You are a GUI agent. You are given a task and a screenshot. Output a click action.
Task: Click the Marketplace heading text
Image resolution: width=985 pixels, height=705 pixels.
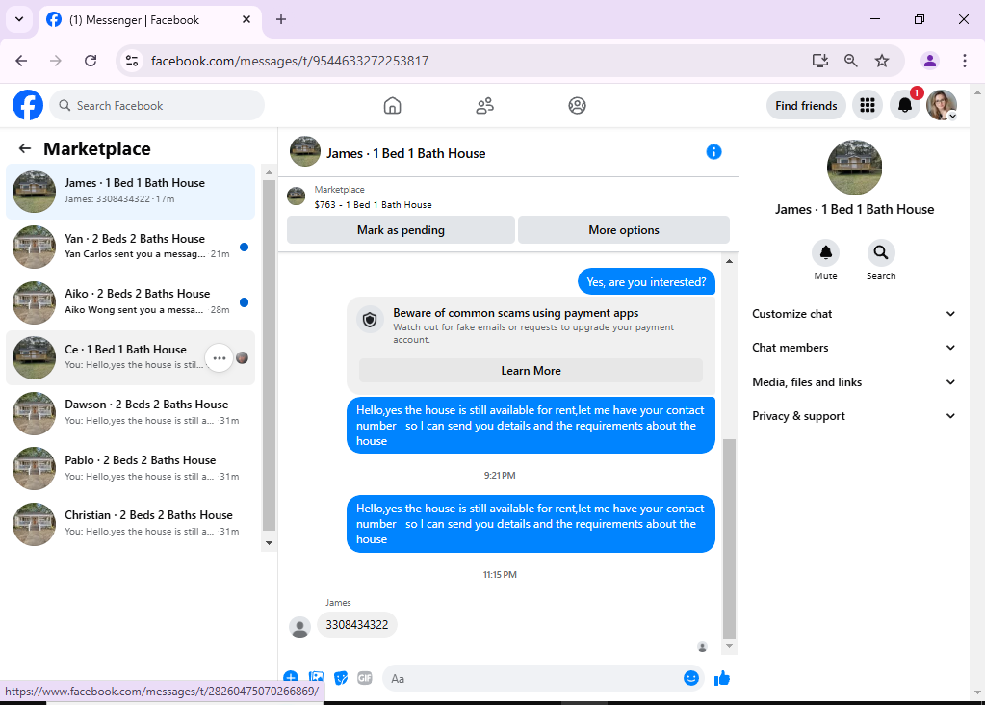tap(97, 149)
